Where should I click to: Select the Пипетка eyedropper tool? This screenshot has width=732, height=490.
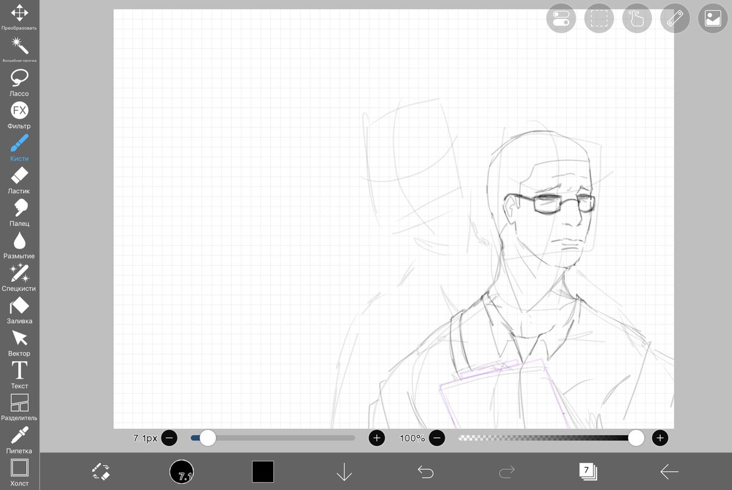20,440
